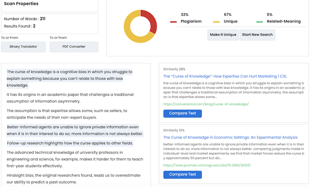Open the PDF Converter tool

74,47
